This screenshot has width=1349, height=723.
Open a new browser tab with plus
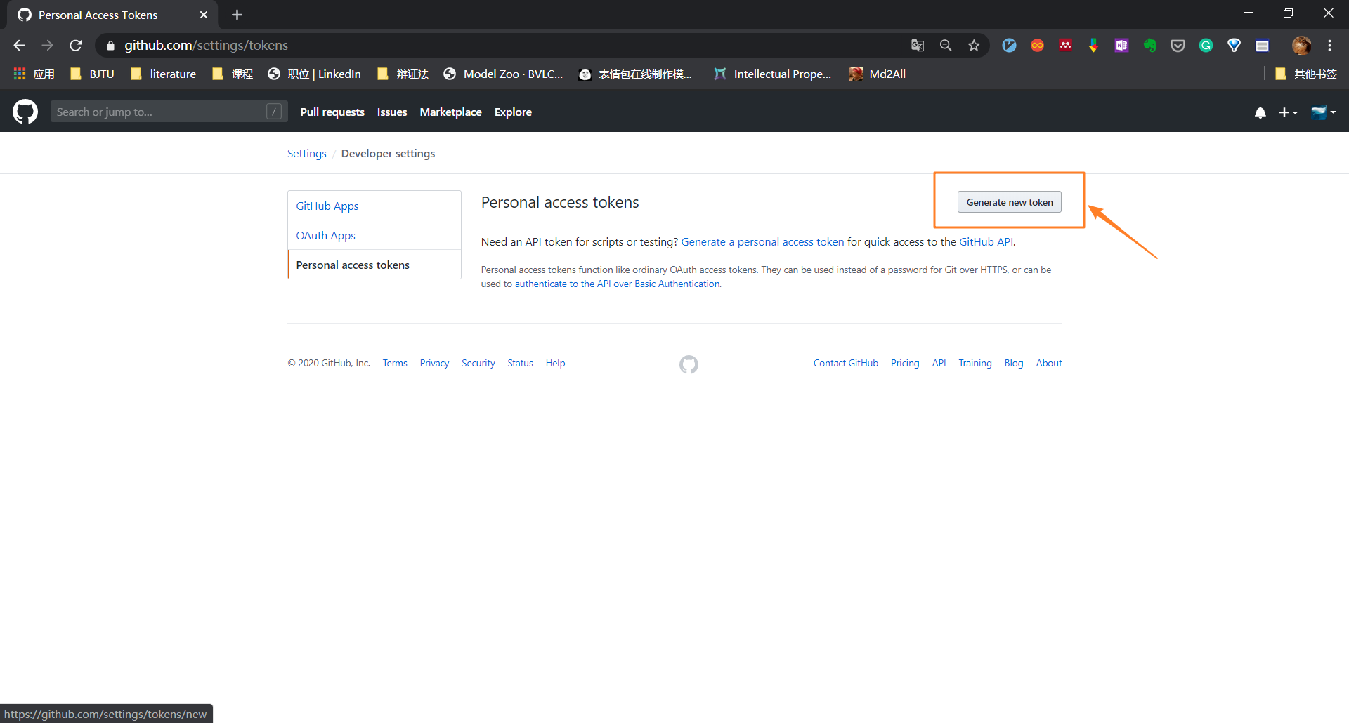pyautogui.click(x=237, y=15)
